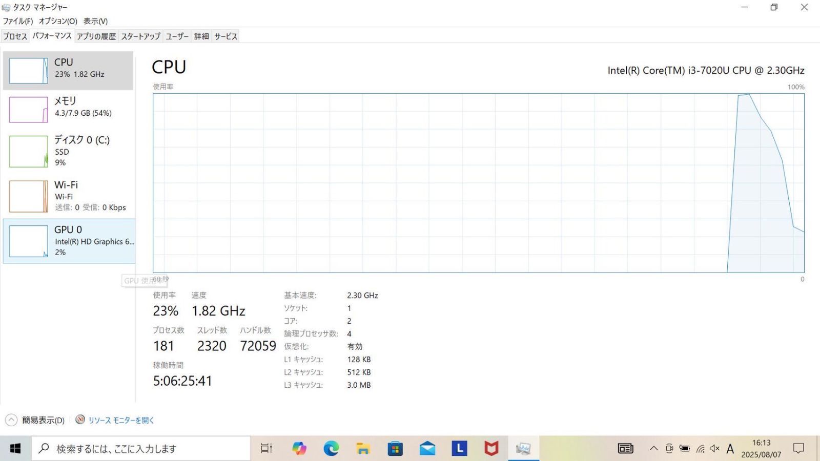Click the base speed value 2.30 GHz
Viewport: 820px width, 461px height.
(x=362, y=296)
